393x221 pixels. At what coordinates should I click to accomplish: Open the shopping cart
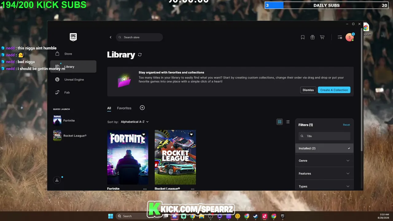[x=322, y=37]
